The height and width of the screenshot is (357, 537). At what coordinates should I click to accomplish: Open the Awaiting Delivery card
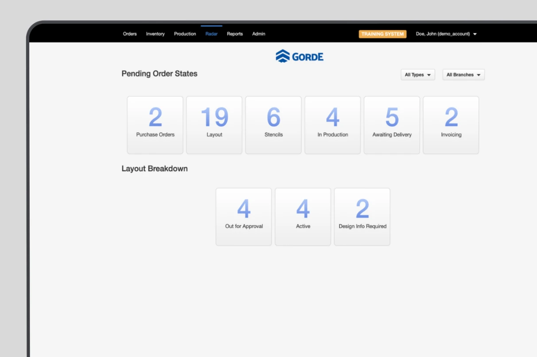pos(392,125)
